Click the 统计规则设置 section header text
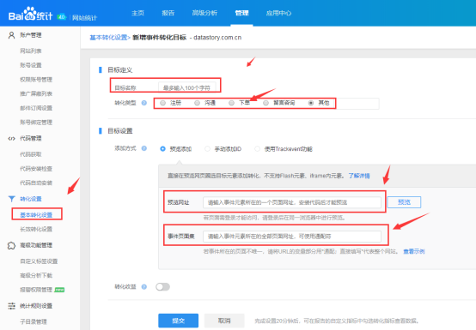Screen dimensions: 476x330 click(x=36, y=306)
